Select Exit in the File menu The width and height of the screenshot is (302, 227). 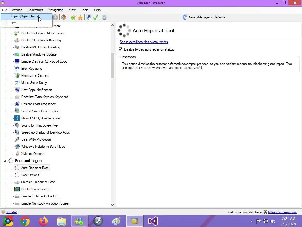(26, 23)
